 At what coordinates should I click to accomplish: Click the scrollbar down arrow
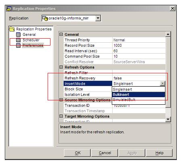tap(168, 119)
